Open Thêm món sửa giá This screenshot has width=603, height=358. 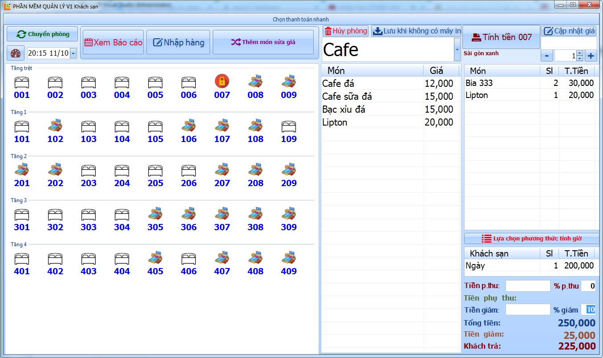263,42
